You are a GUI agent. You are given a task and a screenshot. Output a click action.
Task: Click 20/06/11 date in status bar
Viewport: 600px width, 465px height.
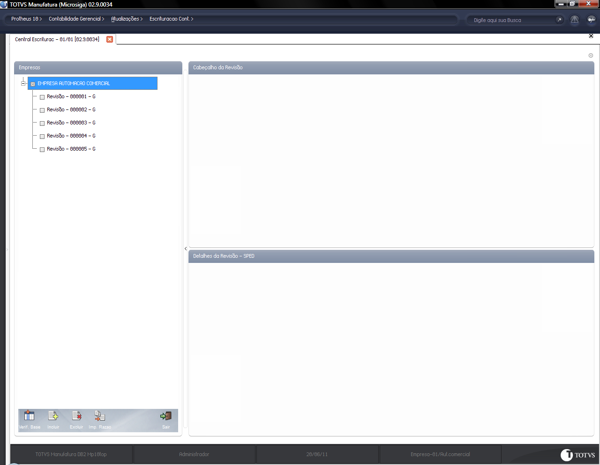click(x=317, y=454)
